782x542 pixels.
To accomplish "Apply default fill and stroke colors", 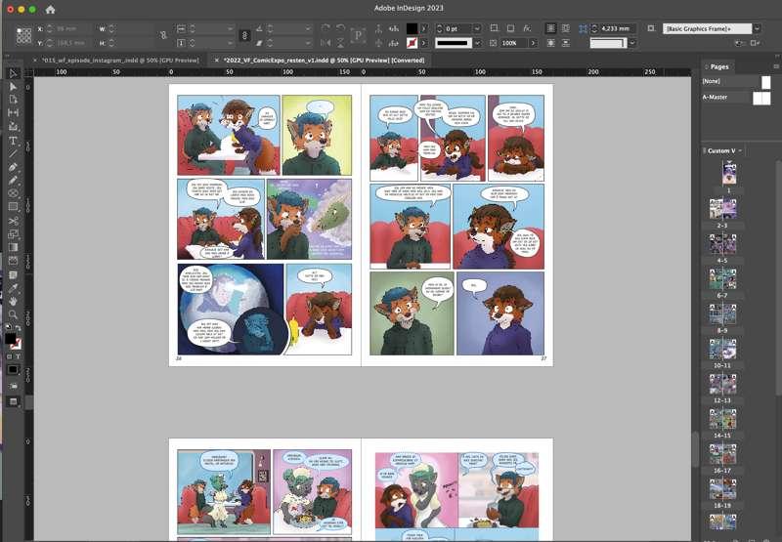I will click(x=8, y=327).
